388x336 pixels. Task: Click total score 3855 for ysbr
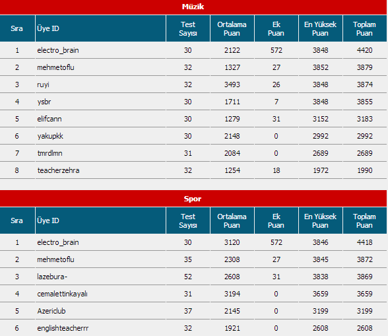coord(364,102)
